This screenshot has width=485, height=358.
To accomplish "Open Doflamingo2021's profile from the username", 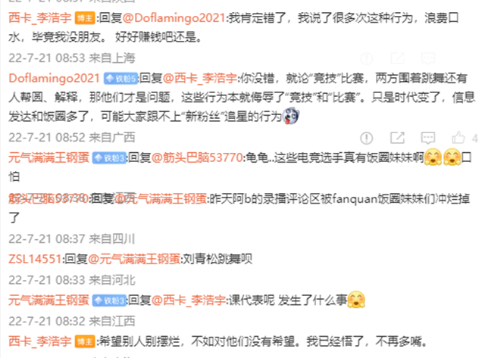I will [x=54, y=78].
